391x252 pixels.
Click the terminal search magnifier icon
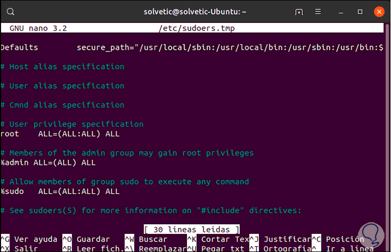[x=11, y=11]
